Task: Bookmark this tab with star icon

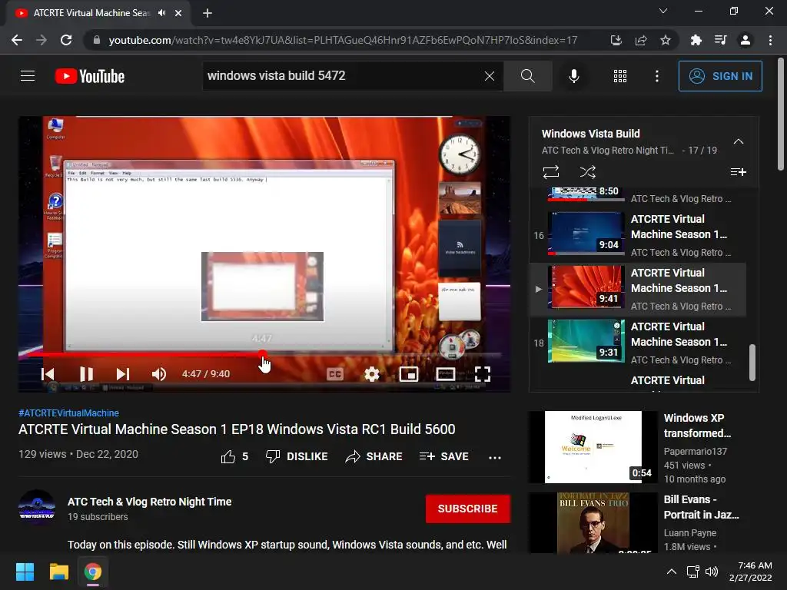Action: point(665,40)
